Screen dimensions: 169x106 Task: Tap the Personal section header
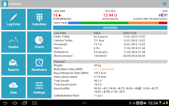110,61
